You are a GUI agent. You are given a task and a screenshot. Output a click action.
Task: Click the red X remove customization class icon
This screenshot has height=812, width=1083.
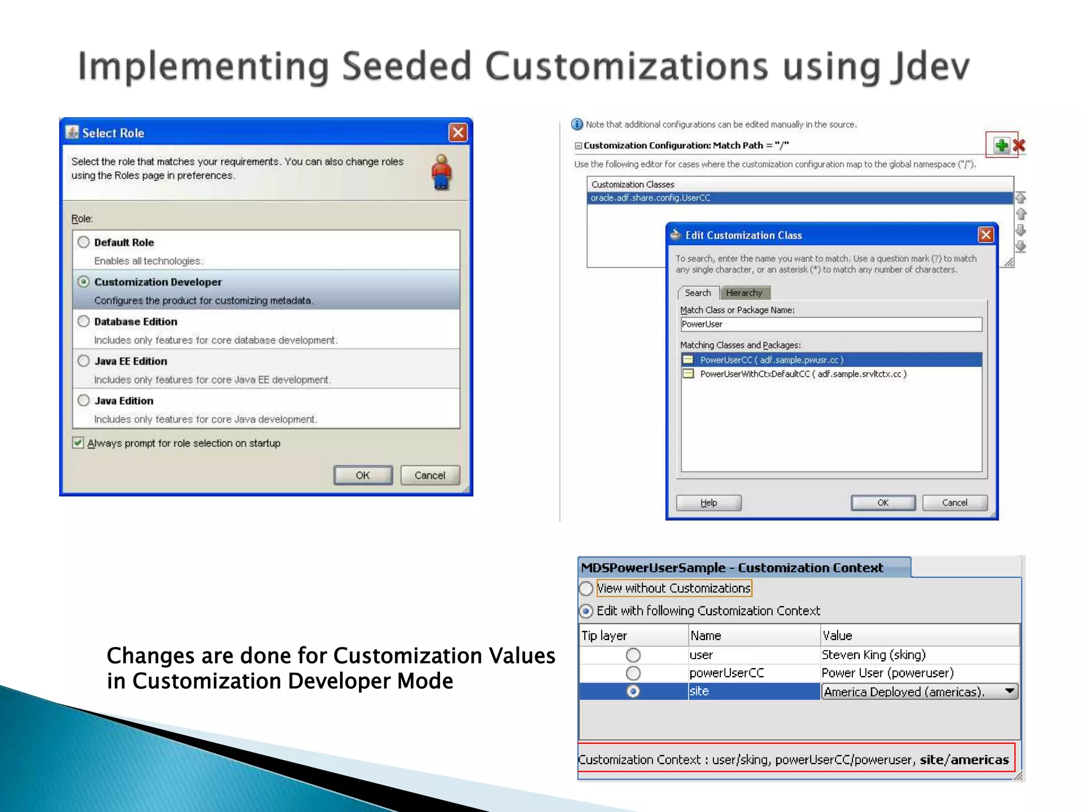coord(1019,145)
